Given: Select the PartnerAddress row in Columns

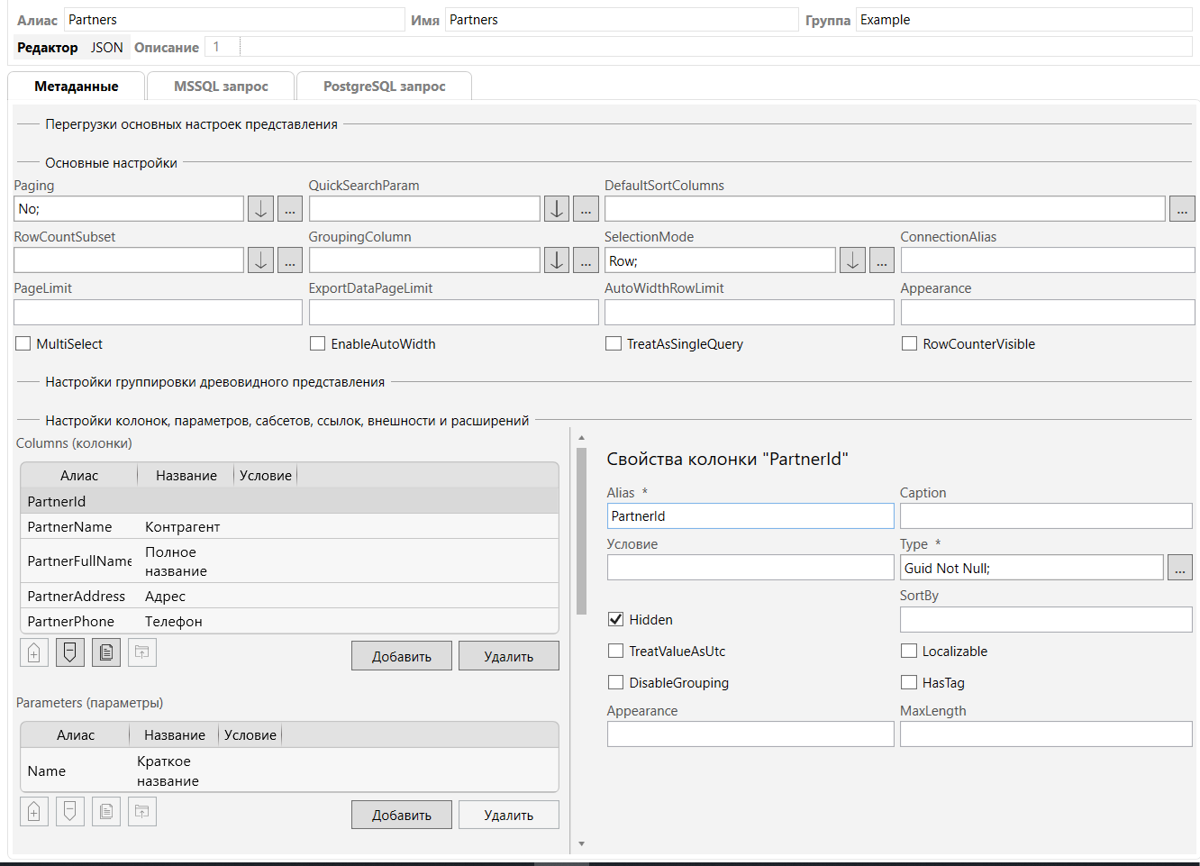Looking at the screenshot, I should [x=77, y=597].
